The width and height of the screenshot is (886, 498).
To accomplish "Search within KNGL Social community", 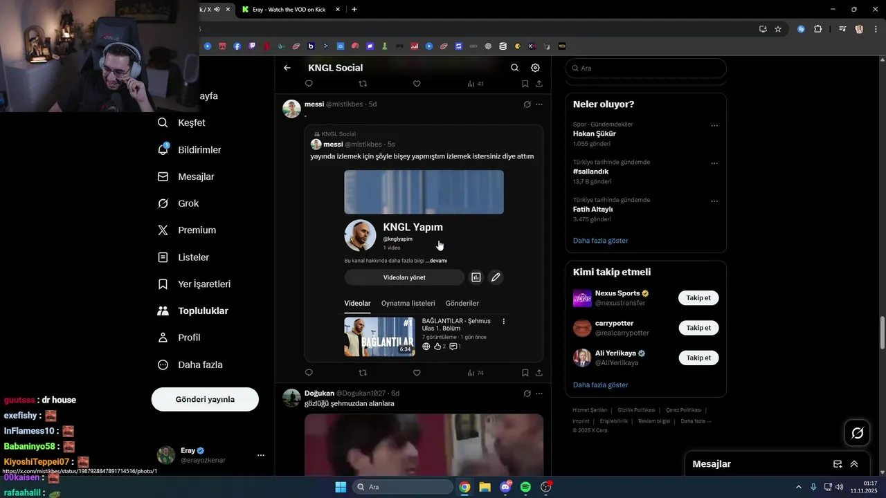I will tap(514, 68).
